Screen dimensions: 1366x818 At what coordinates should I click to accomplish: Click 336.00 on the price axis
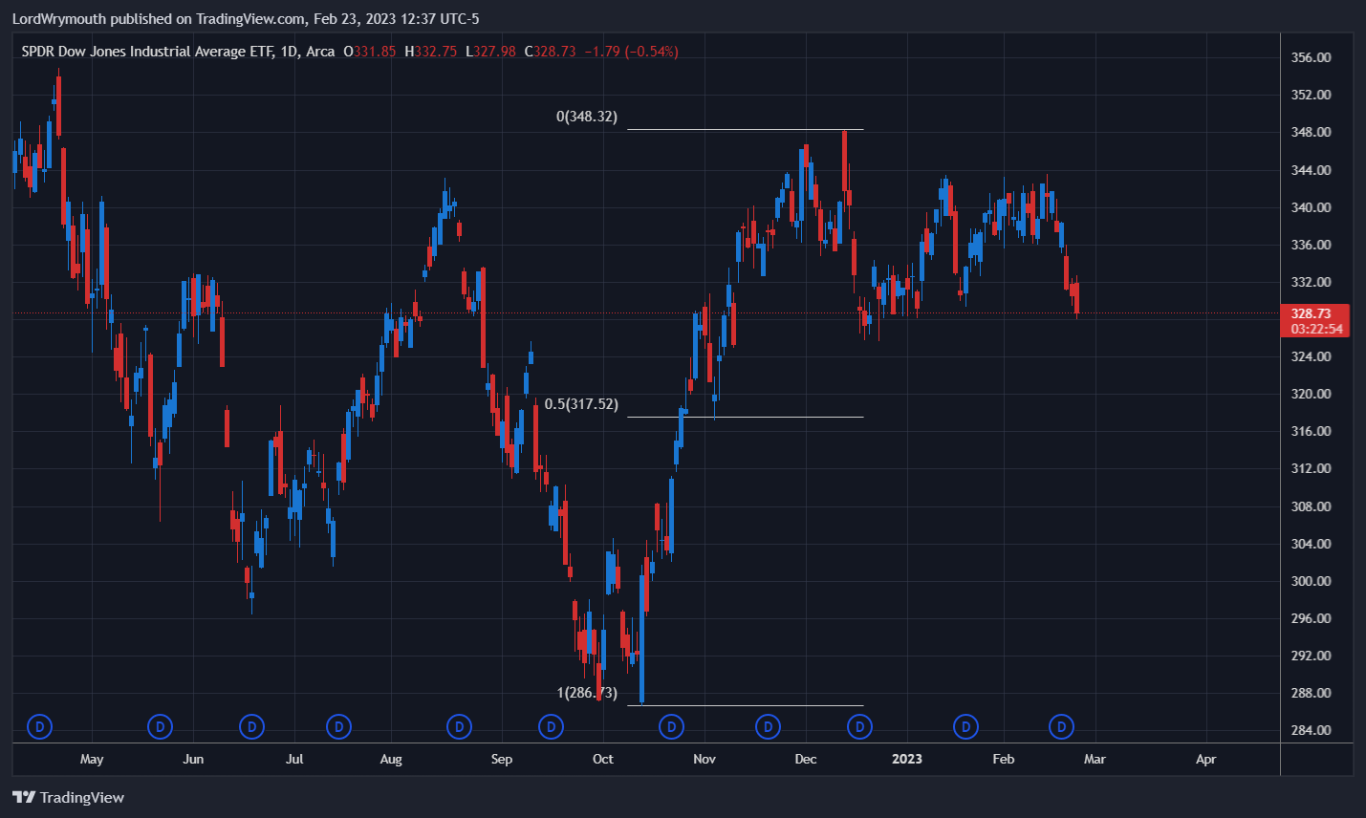[1311, 245]
